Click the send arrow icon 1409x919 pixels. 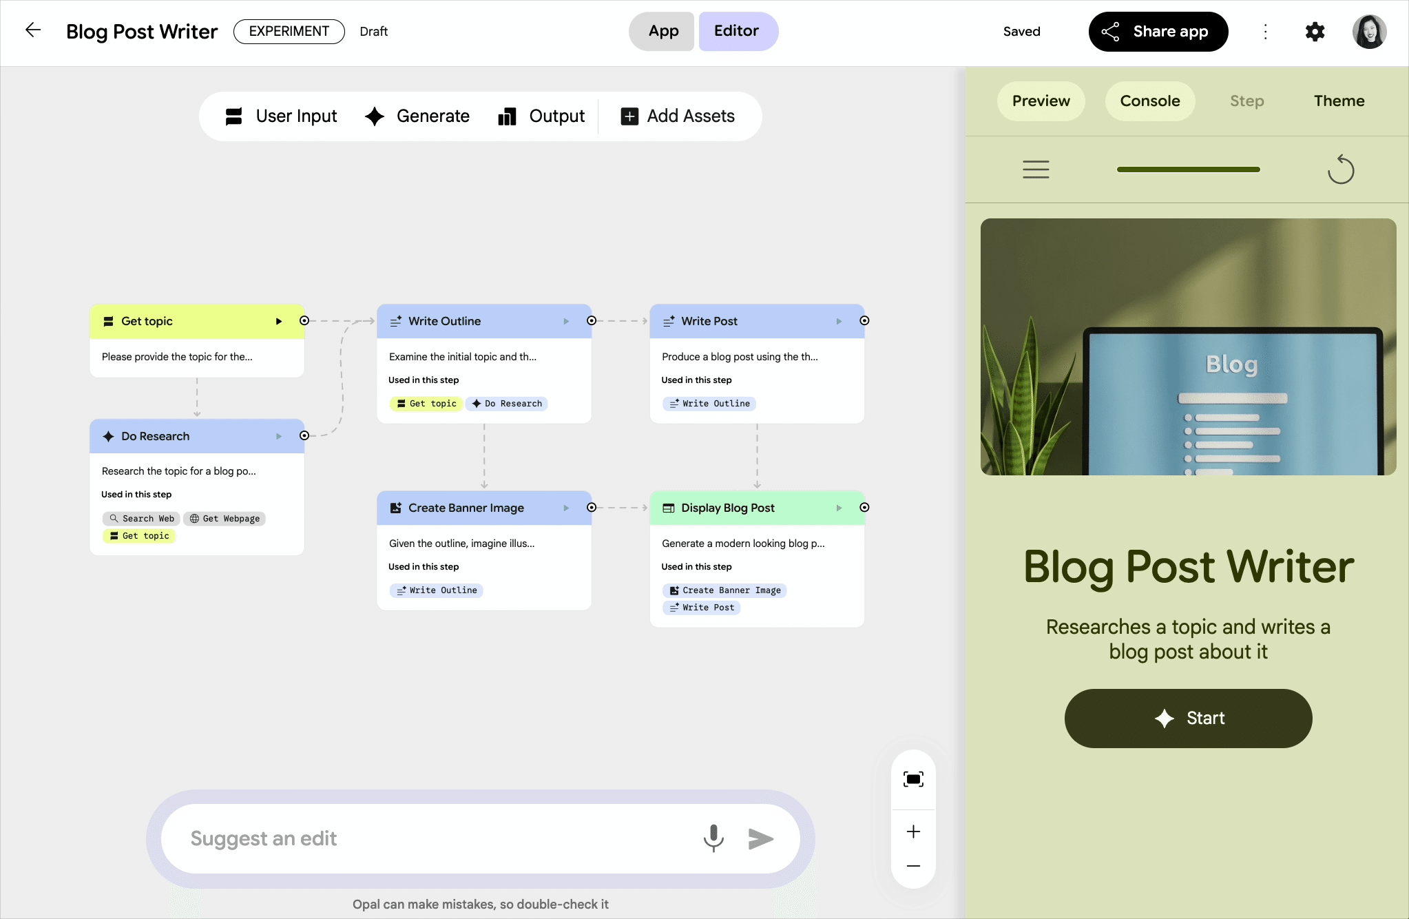click(x=760, y=838)
